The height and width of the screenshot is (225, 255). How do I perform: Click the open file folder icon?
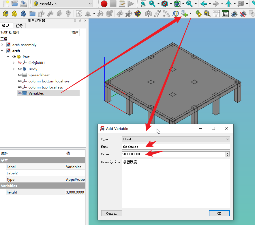(15, 4)
